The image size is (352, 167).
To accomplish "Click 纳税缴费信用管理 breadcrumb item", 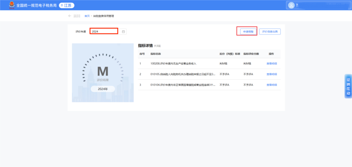I will pyautogui.click(x=104, y=16).
